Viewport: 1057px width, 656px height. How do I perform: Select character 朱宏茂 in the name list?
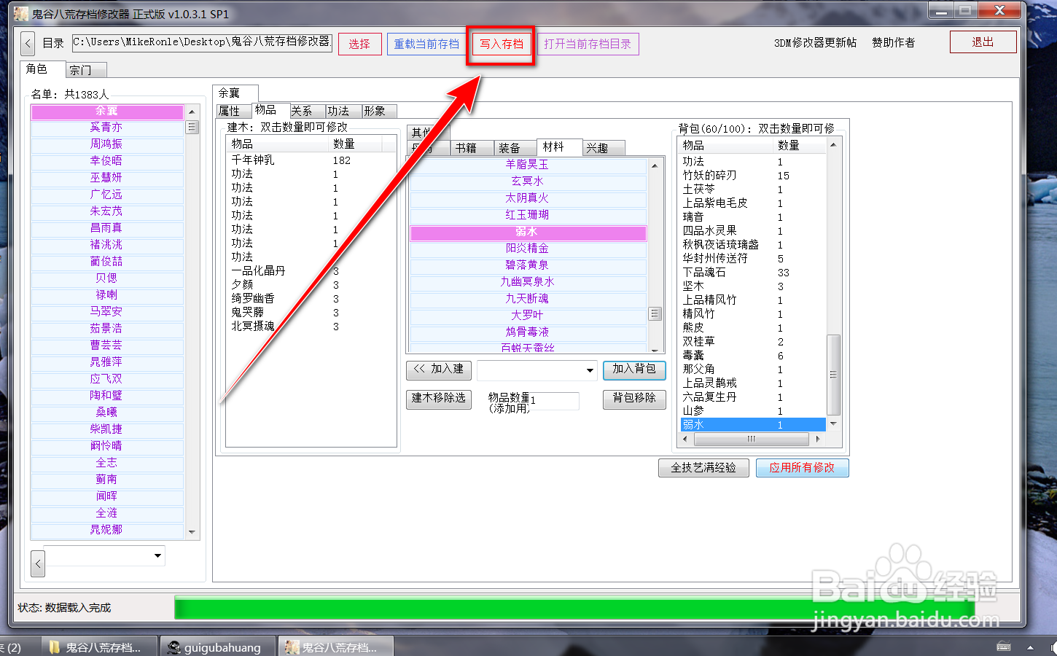[x=106, y=211]
